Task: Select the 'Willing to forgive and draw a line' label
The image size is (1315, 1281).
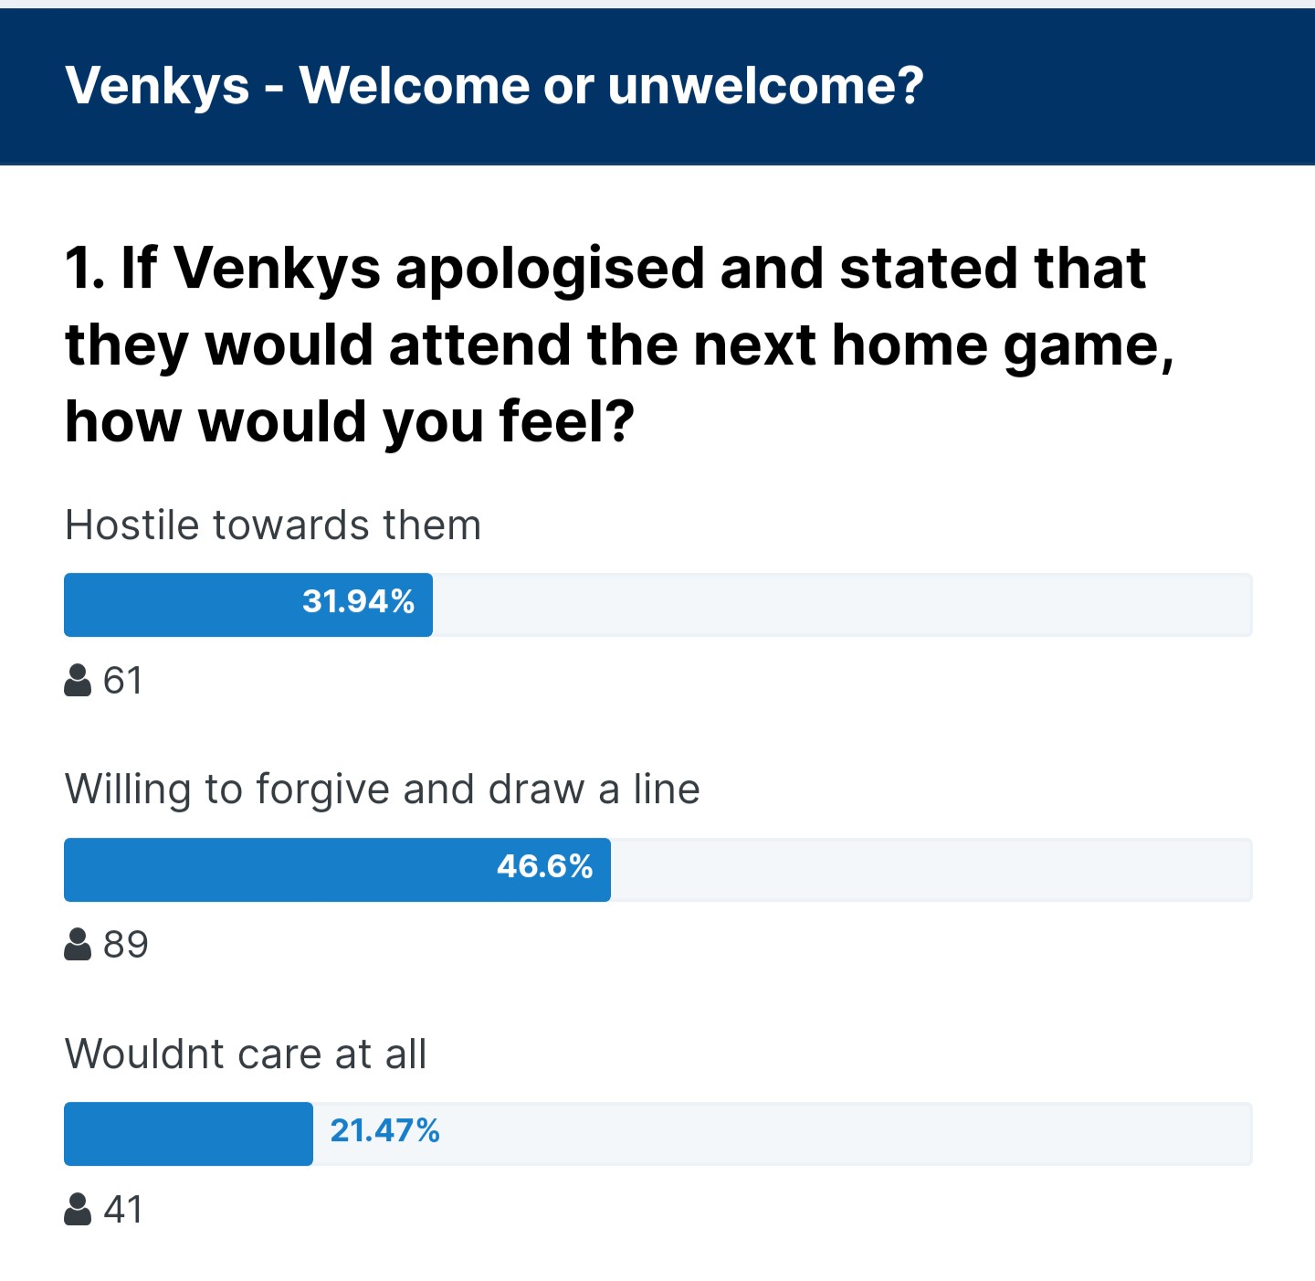Action: tap(382, 789)
